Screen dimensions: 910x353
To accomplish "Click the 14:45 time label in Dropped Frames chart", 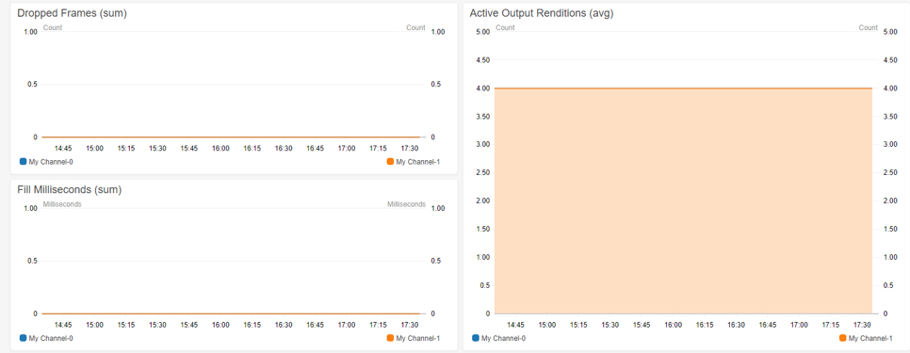I will pyautogui.click(x=63, y=149).
